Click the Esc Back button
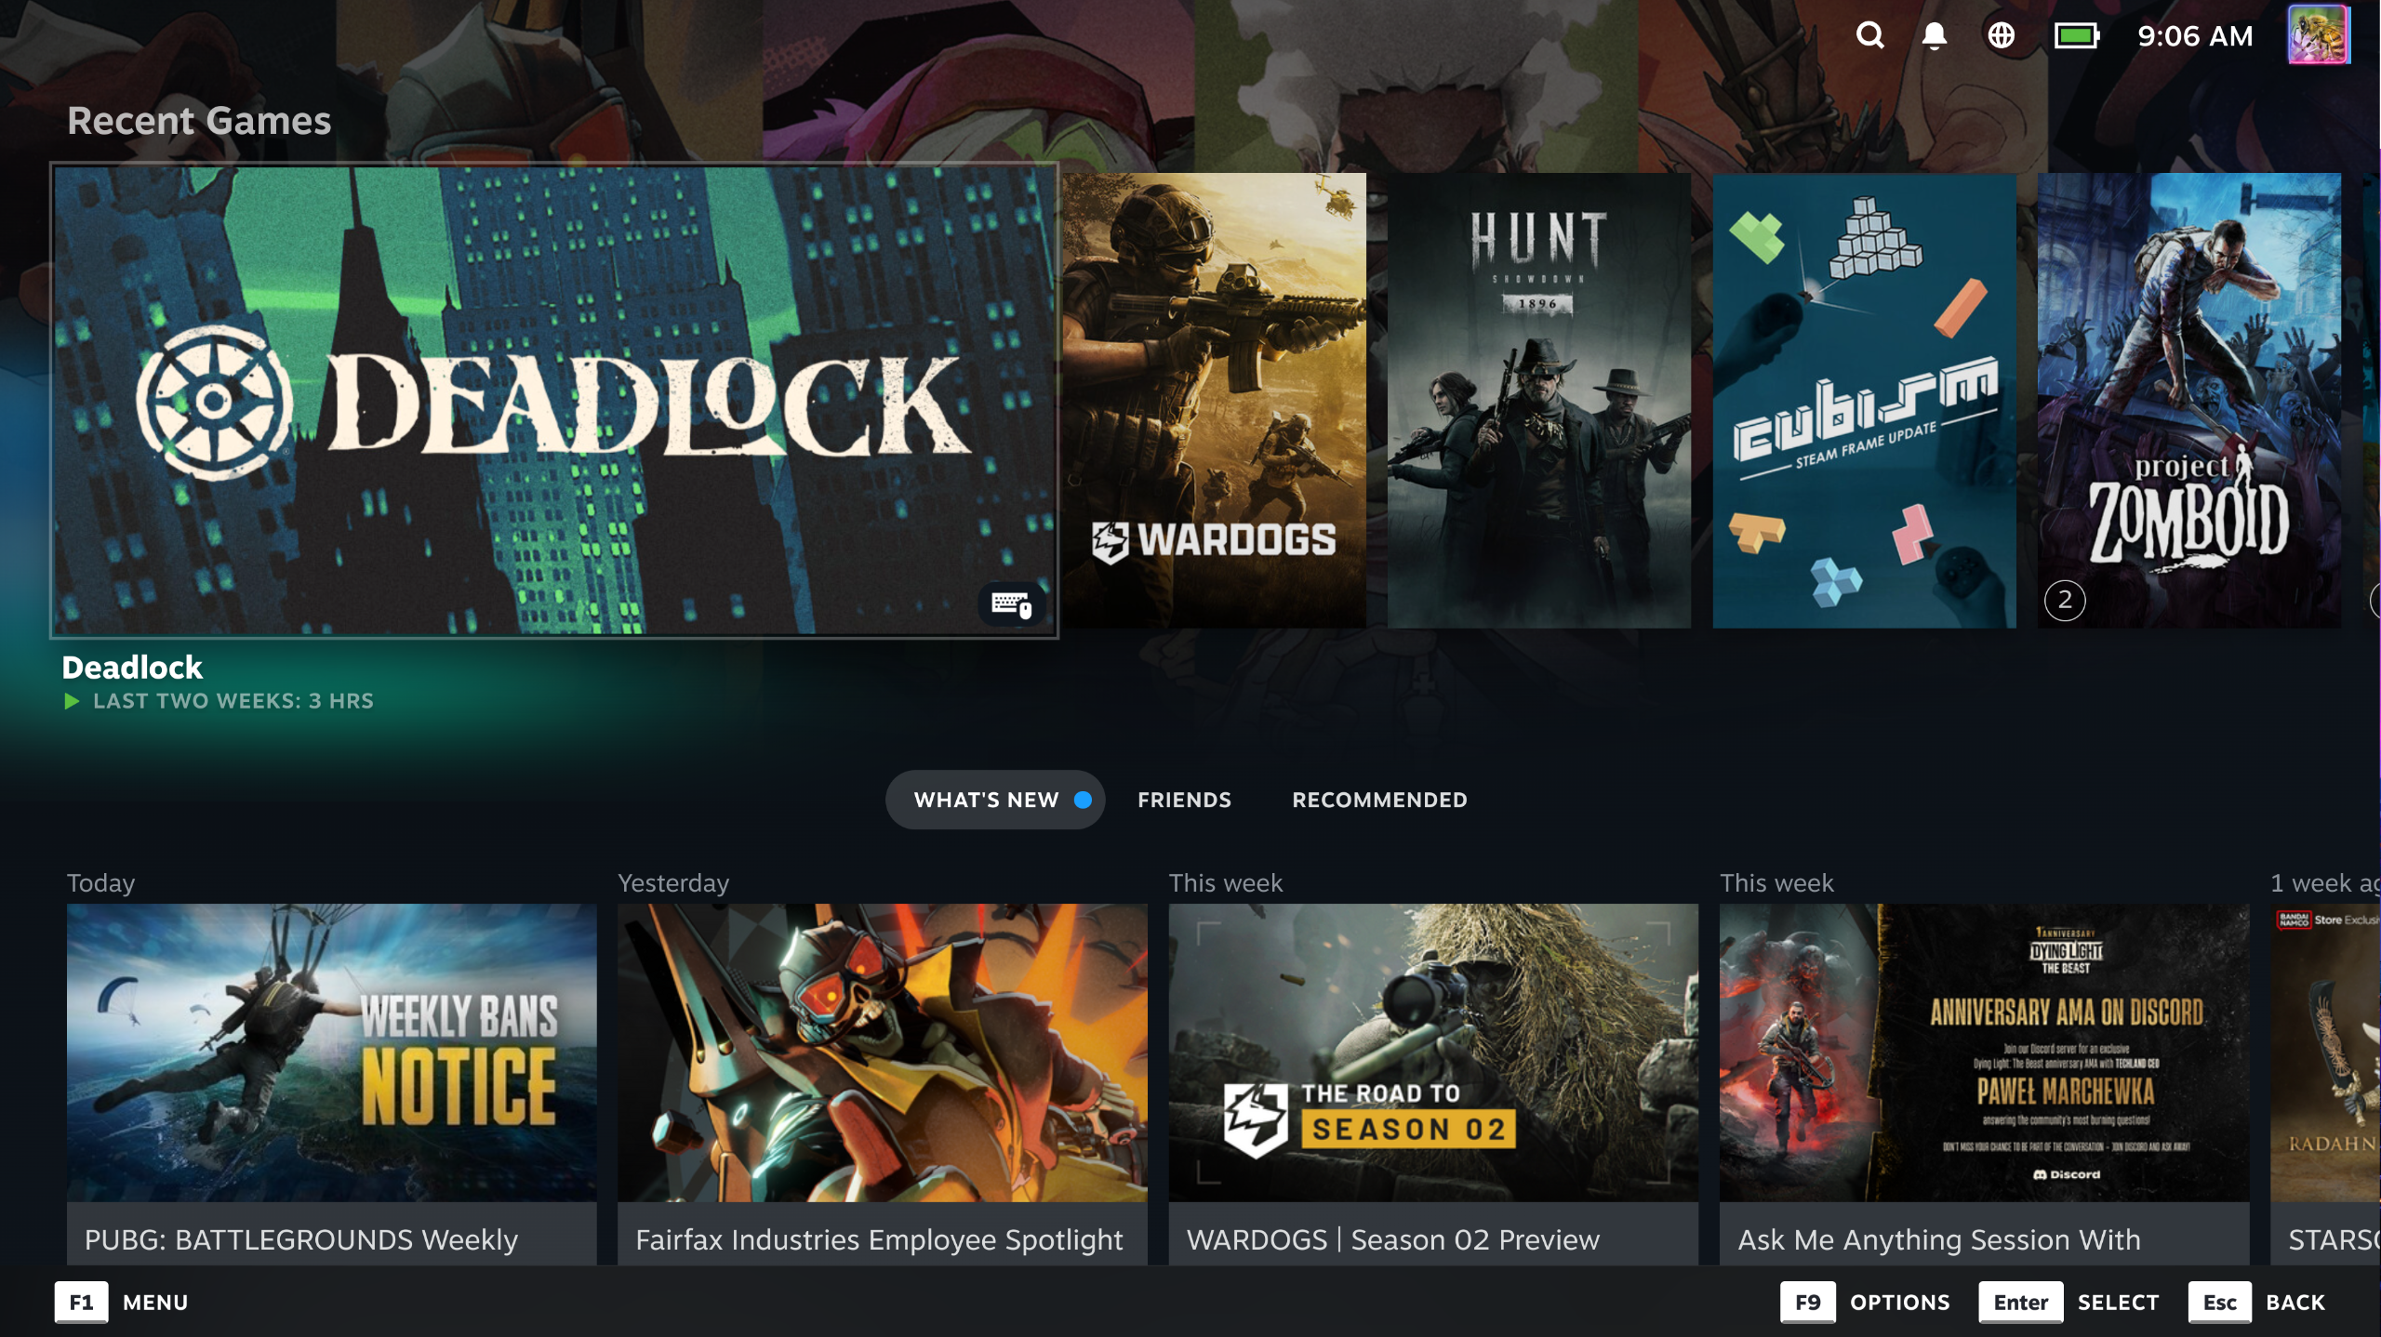The image size is (2381, 1337). [2257, 1303]
